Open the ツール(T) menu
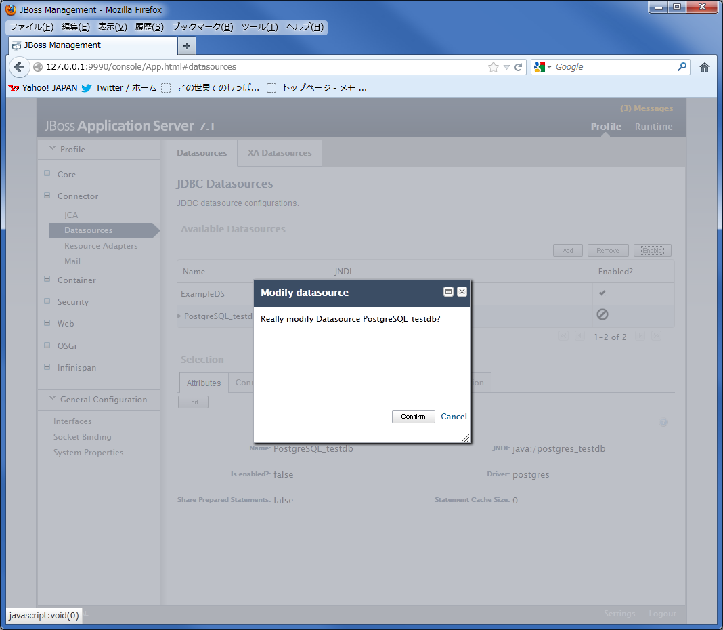Image resolution: width=723 pixels, height=630 pixels. click(x=259, y=27)
